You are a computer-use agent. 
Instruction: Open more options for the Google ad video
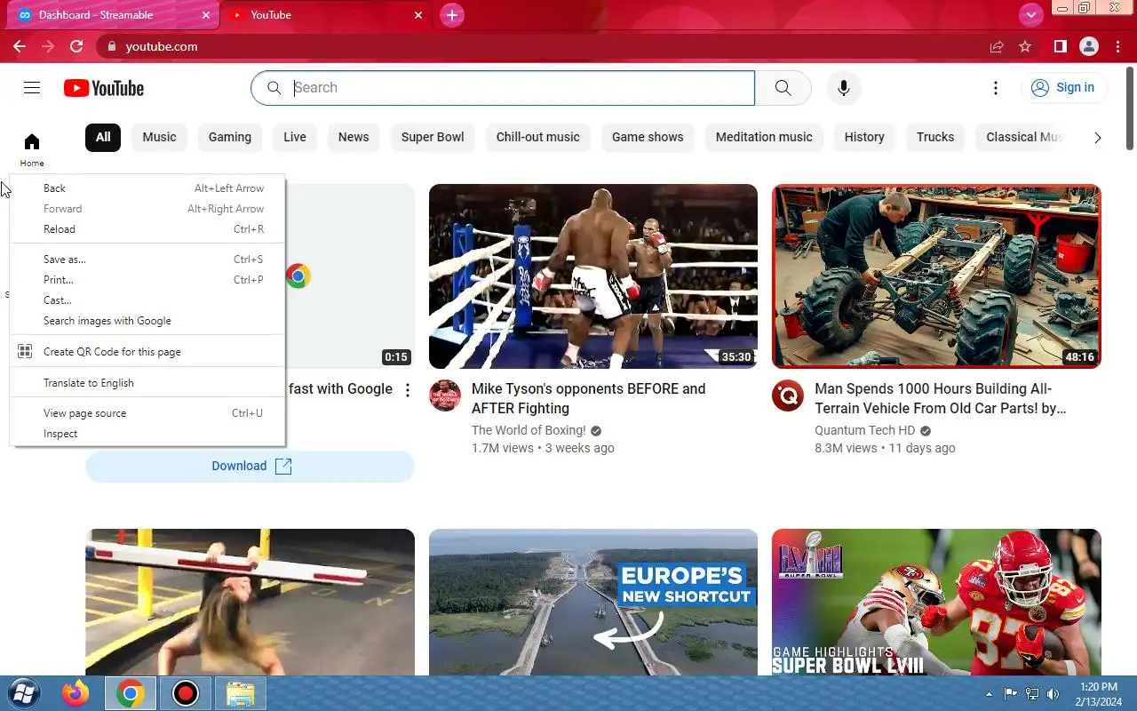pos(408,390)
